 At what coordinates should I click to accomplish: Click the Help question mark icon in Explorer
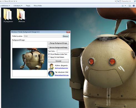134,6
